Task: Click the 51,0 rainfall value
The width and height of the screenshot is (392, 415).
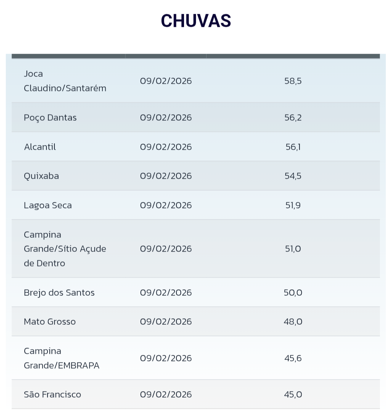Action: (x=293, y=249)
